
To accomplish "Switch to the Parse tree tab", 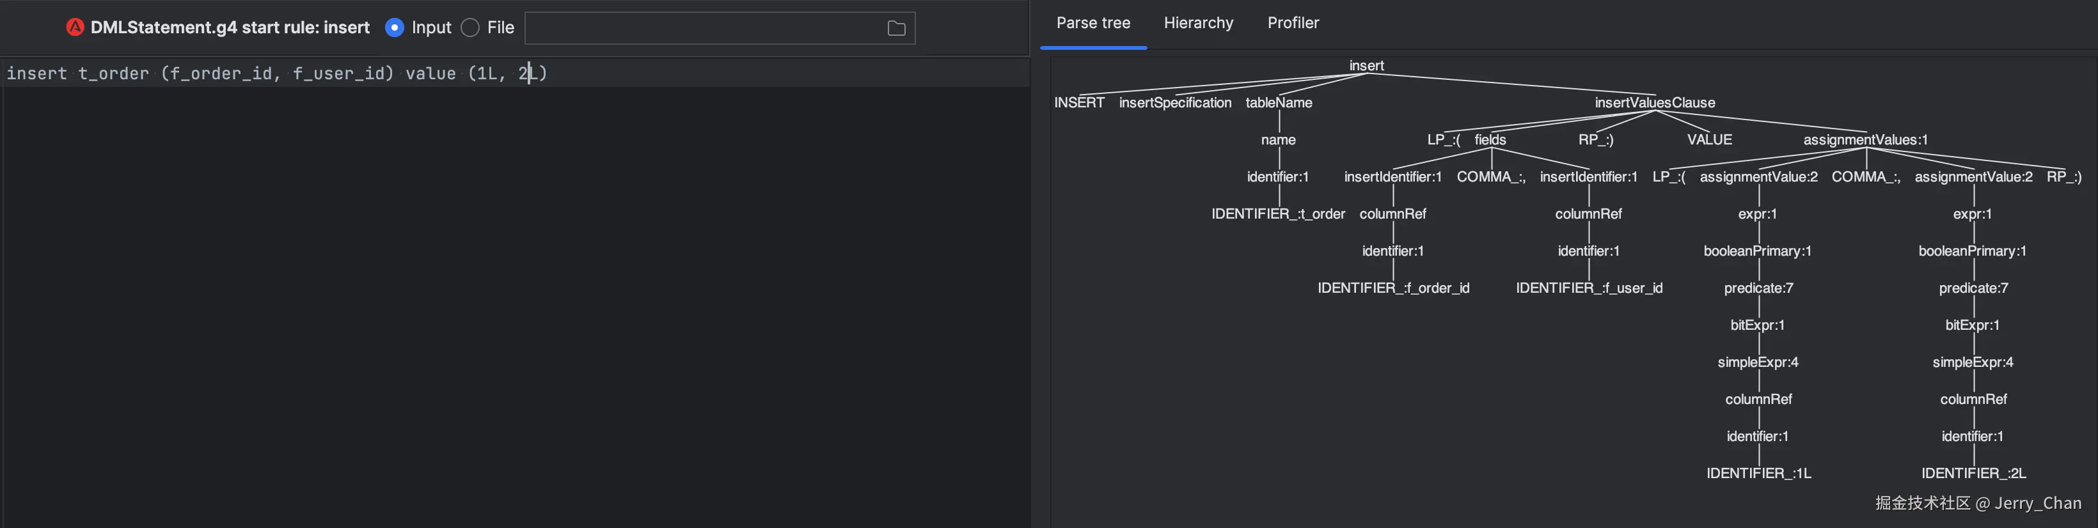I will coord(1093,24).
